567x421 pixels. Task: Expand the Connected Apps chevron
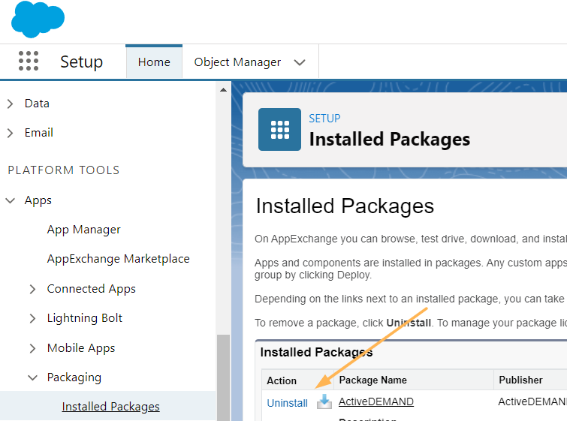[32, 289]
